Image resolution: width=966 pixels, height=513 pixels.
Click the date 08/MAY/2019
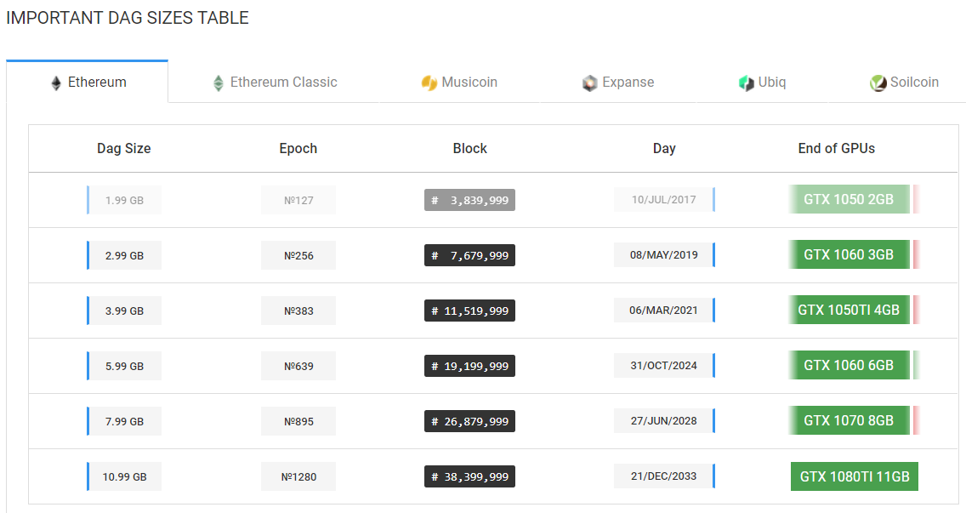coord(664,254)
